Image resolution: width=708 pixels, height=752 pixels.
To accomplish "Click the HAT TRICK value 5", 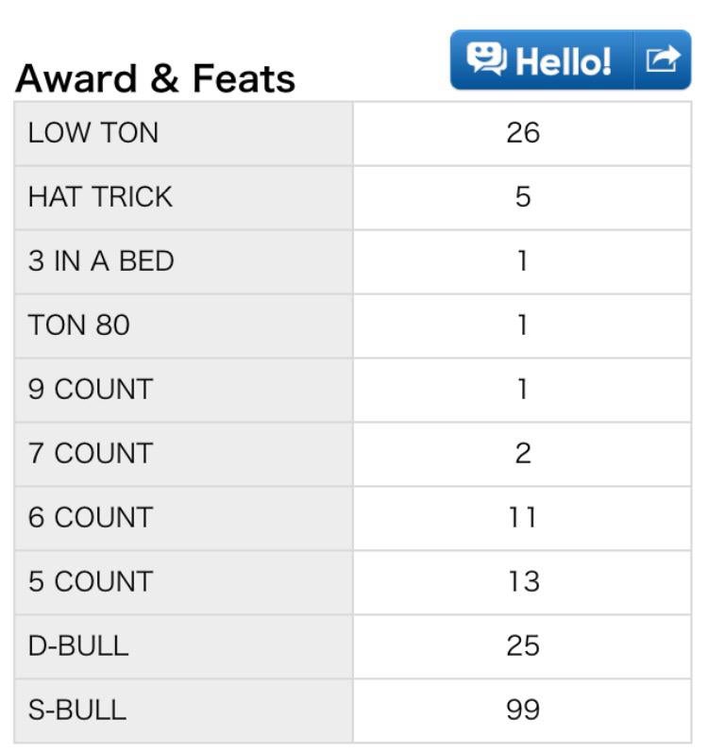I will [522, 197].
